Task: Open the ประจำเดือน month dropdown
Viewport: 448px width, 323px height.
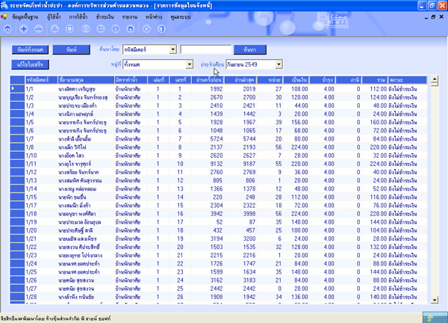Action: (x=279, y=64)
